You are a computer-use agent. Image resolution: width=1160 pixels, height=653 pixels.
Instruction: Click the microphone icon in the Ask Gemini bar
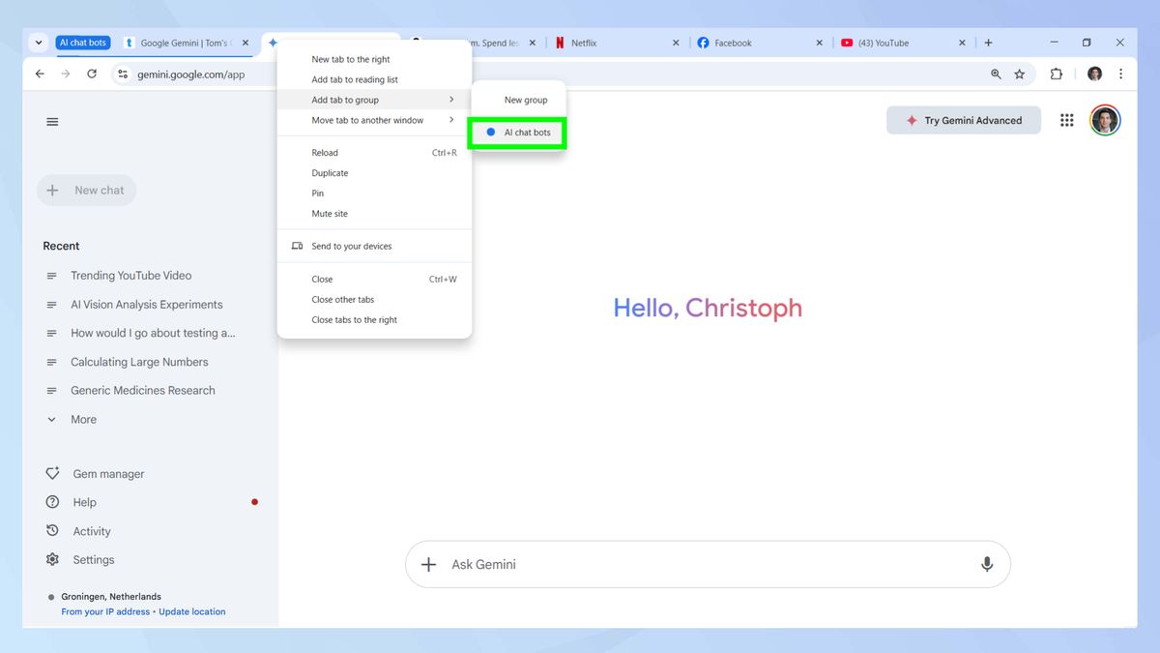coord(987,563)
